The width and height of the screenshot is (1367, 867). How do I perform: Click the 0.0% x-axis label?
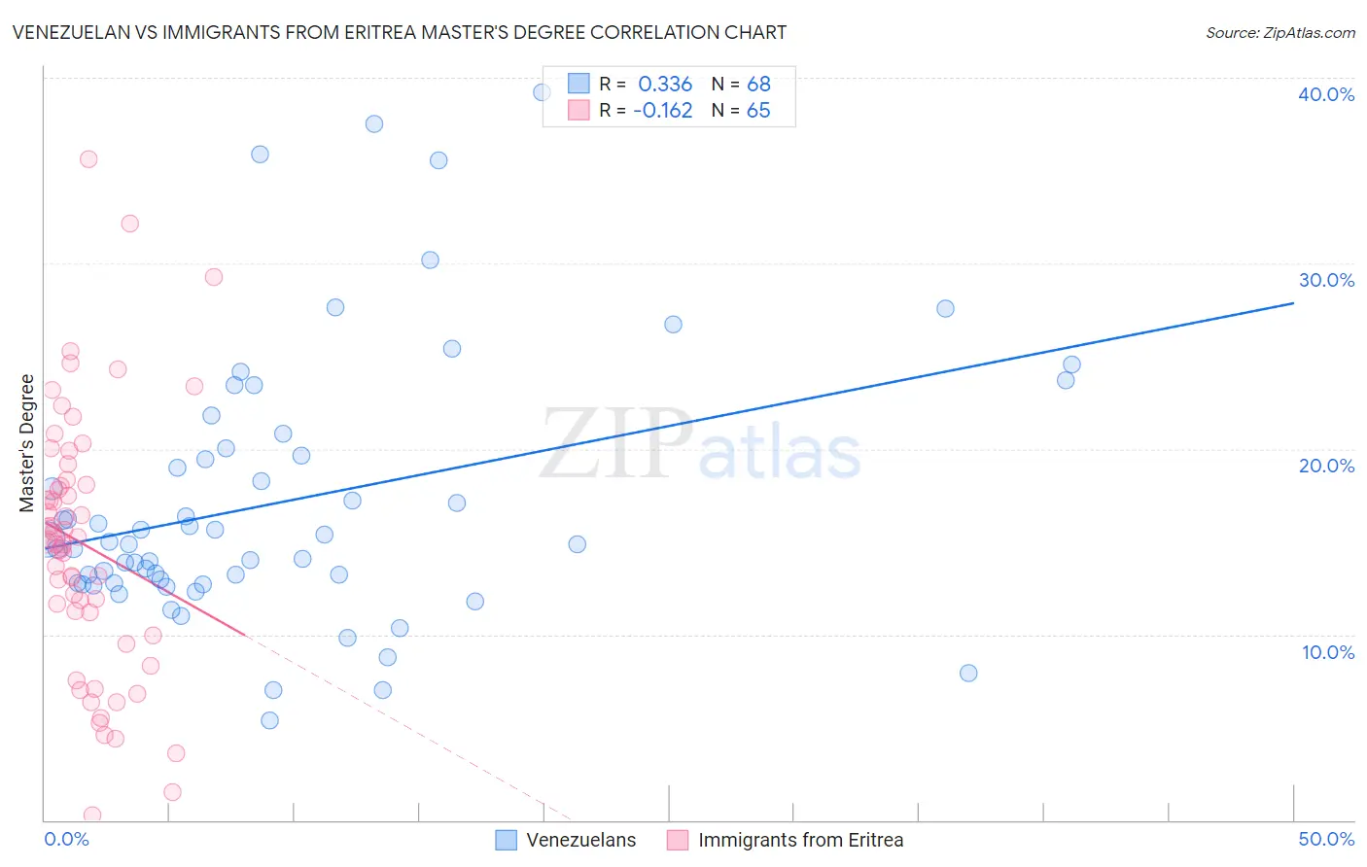tap(67, 839)
